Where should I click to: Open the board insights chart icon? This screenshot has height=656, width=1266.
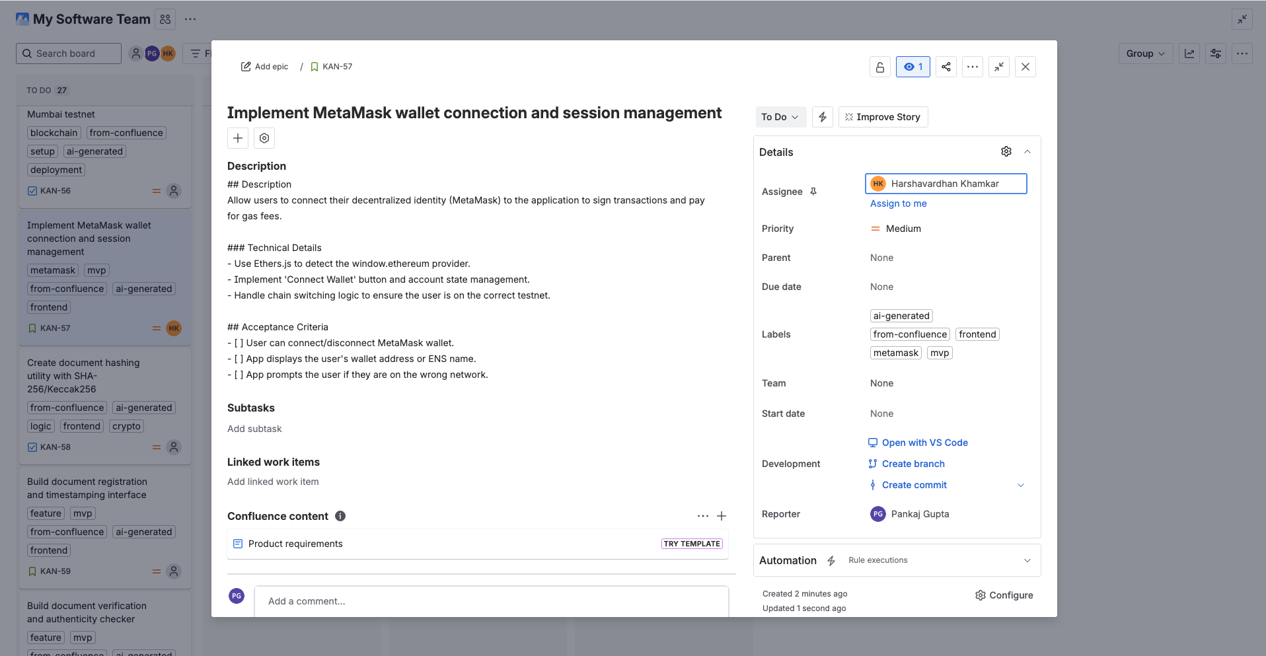click(x=1189, y=54)
